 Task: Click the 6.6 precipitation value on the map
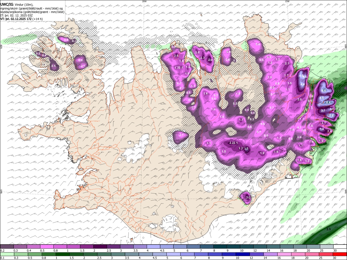[x=323, y=91]
